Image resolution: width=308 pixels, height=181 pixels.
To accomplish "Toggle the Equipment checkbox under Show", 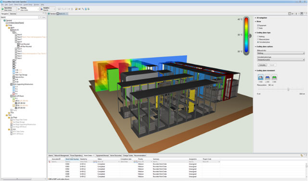I will tap(258, 25).
